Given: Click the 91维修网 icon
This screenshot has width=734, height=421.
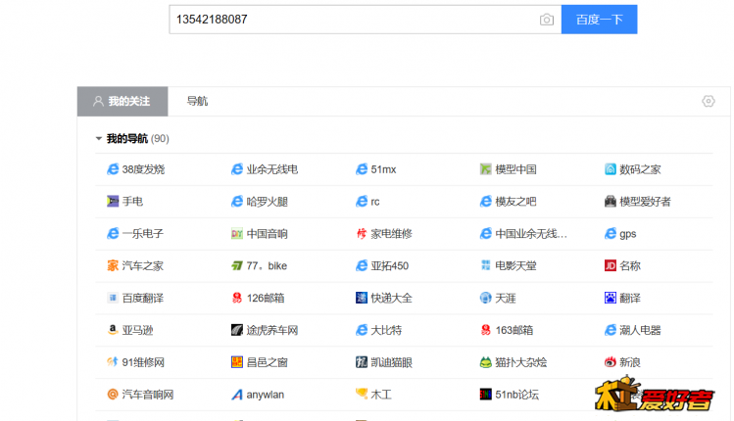Looking at the screenshot, I should coord(113,362).
